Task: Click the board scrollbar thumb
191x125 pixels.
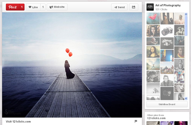Action: [186, 26]
